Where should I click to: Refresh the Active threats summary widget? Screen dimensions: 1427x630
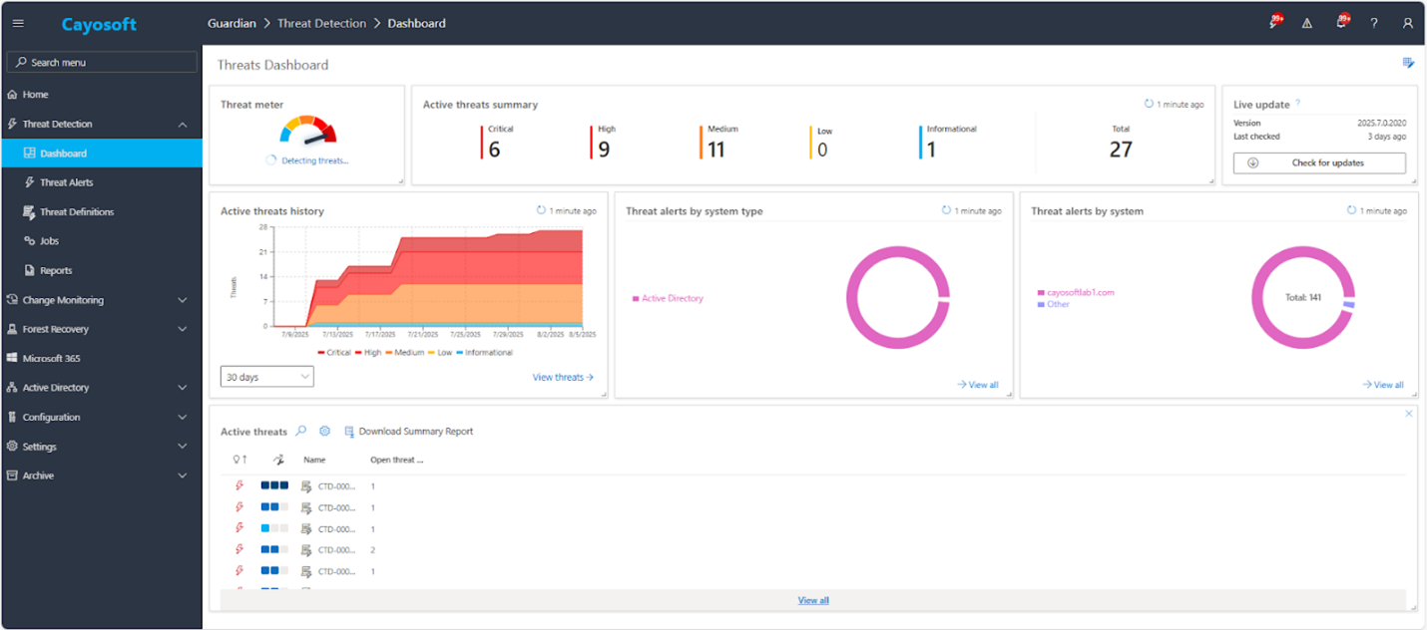[1149, 104]
